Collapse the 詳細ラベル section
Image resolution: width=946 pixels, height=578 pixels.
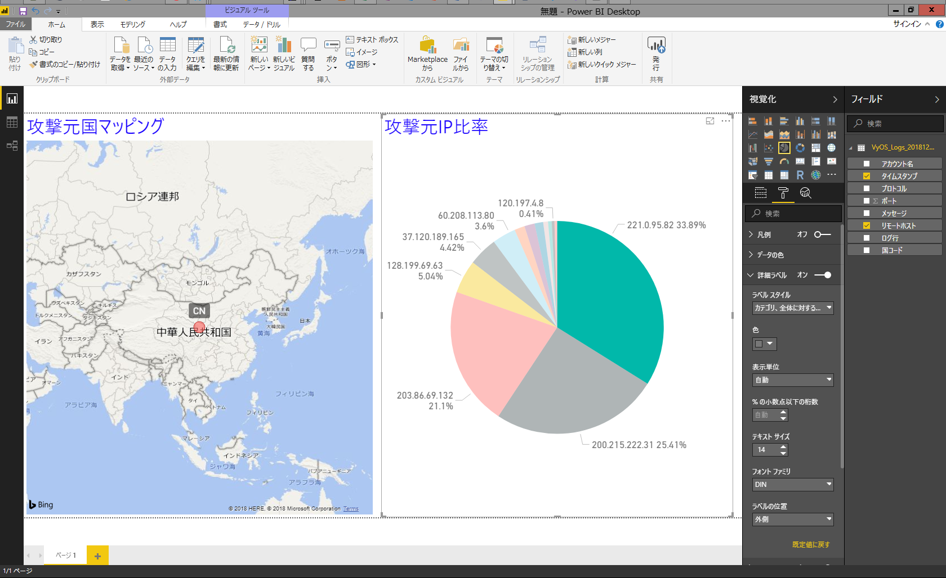pos(751,275)
